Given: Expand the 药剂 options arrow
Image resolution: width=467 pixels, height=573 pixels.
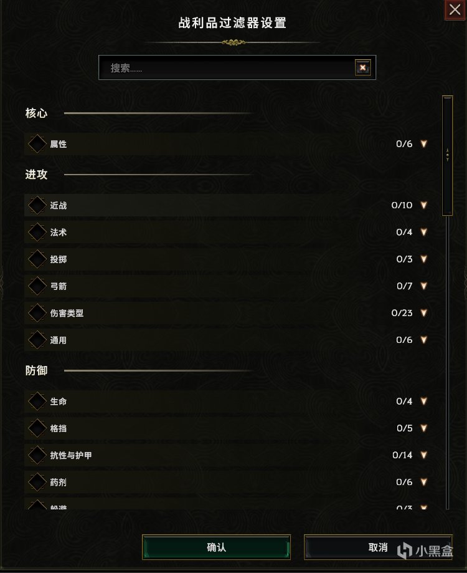Looking at the screenshot, I should pyautogui.click(x=424, y=482).
